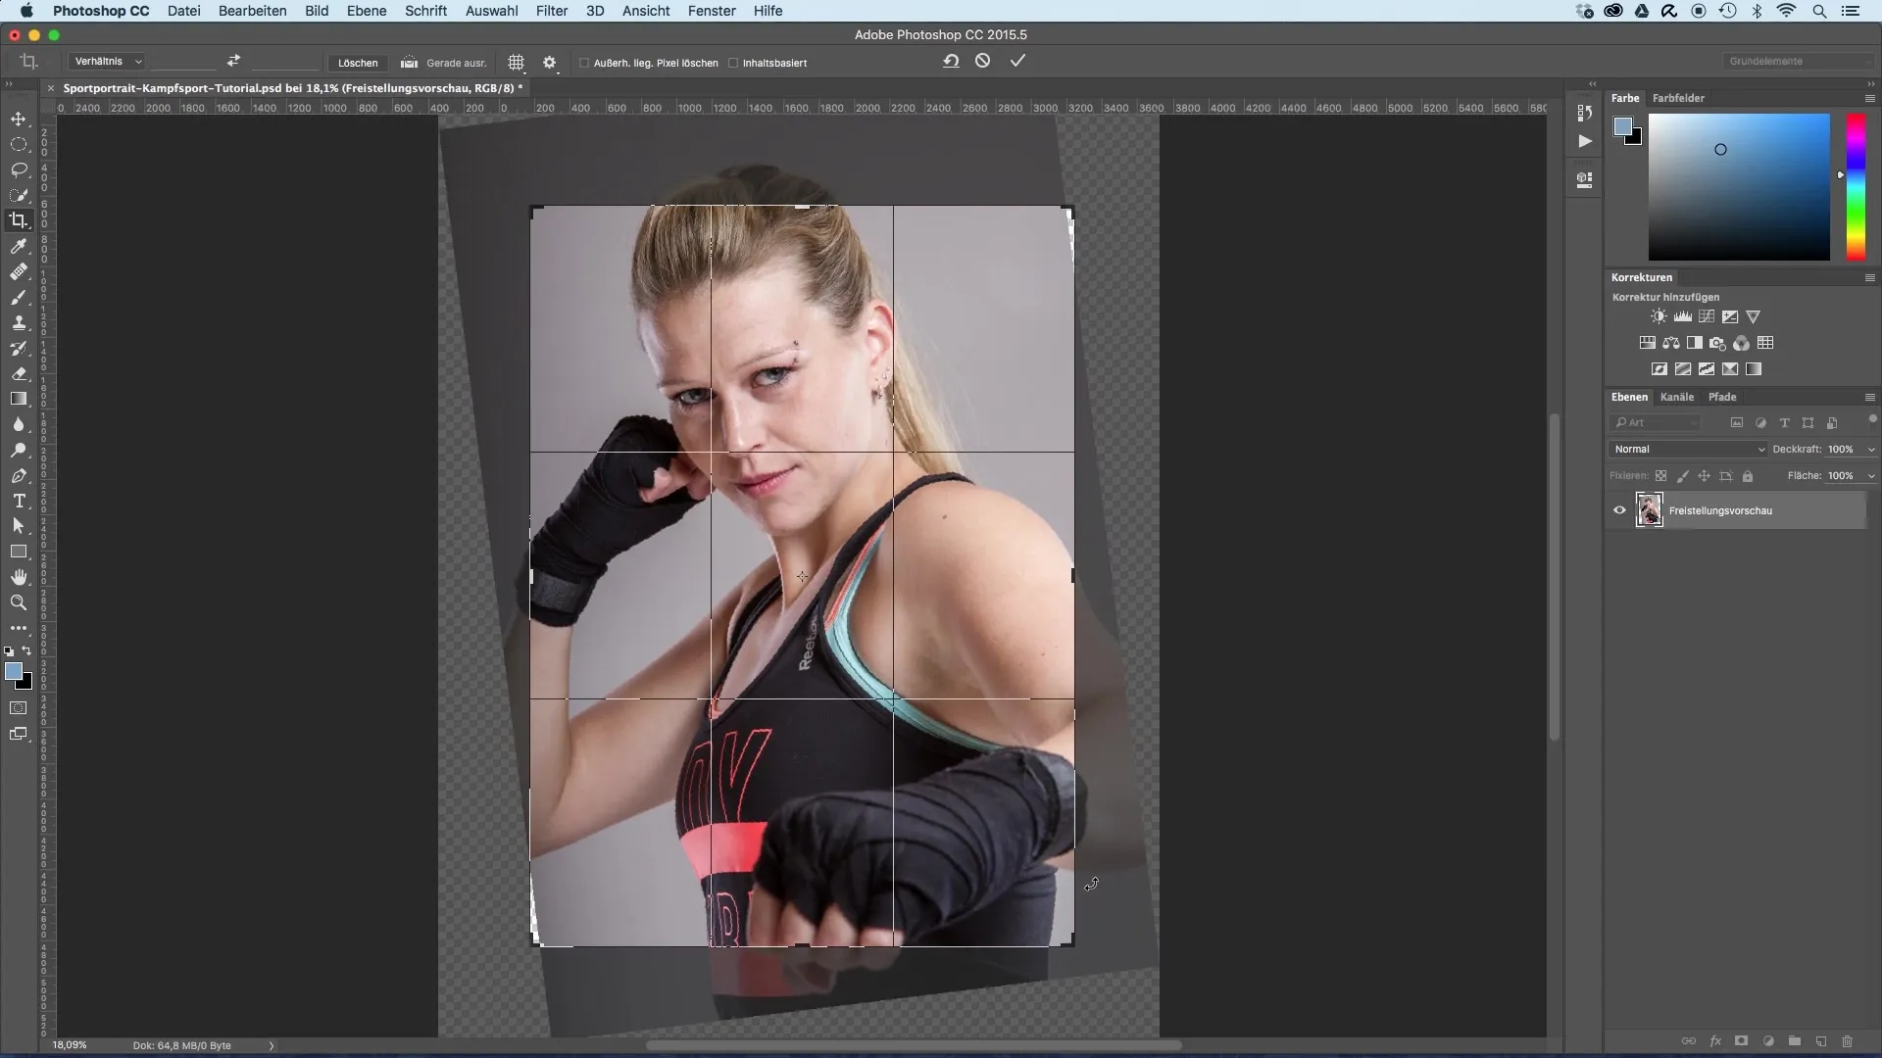Toggle Quick Mask mode
Screen dimensions: 1882x1058
(19, 707)
